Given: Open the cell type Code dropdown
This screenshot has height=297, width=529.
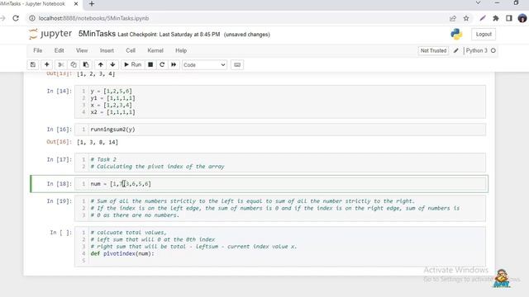Looking at the screenshot, I should [x=204, y=64].
